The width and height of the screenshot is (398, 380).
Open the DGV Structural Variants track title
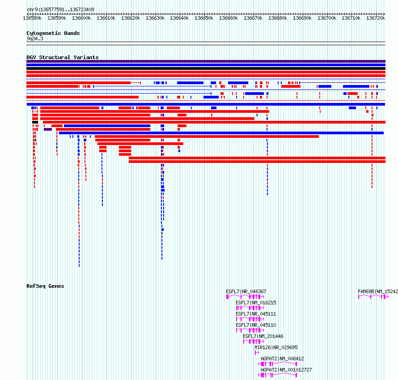tap(63, 57)
